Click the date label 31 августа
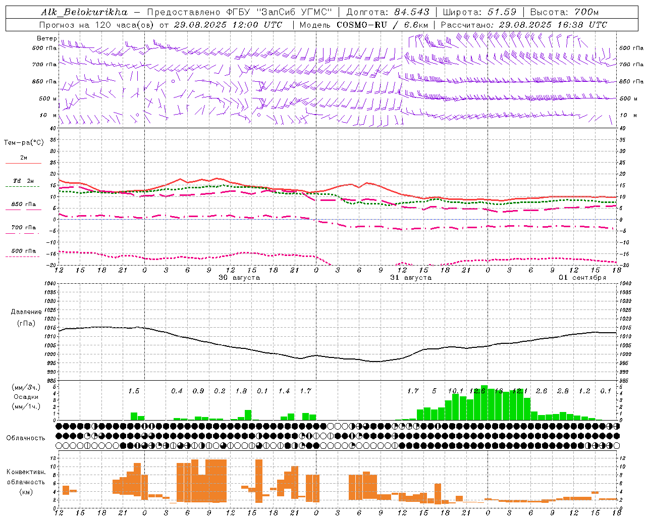This screenshot has width=646, height=517. pos(411,278)
